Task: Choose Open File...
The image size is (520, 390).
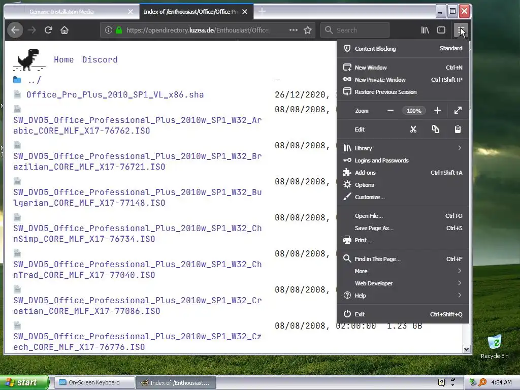Action: tap(403, 216)
